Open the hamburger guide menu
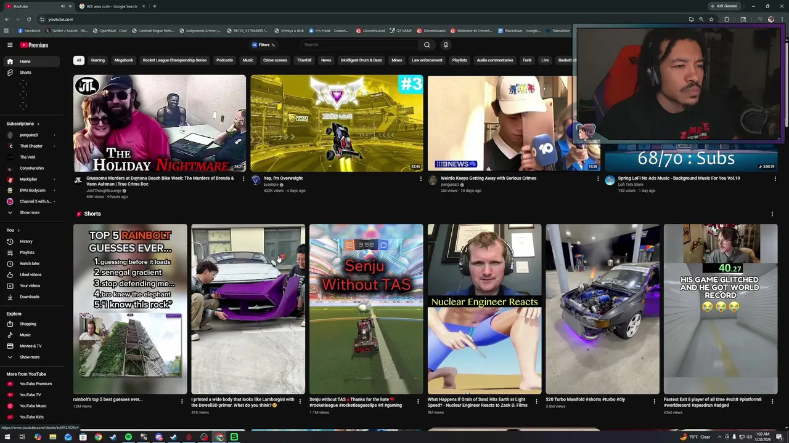This screenshot has height=443, width=789. [x=10, y=45]
